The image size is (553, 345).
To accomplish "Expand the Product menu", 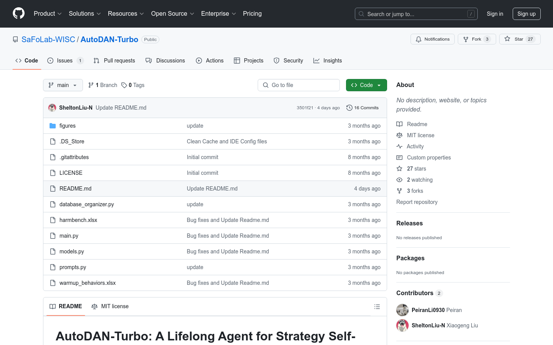I will coord(48,14).
